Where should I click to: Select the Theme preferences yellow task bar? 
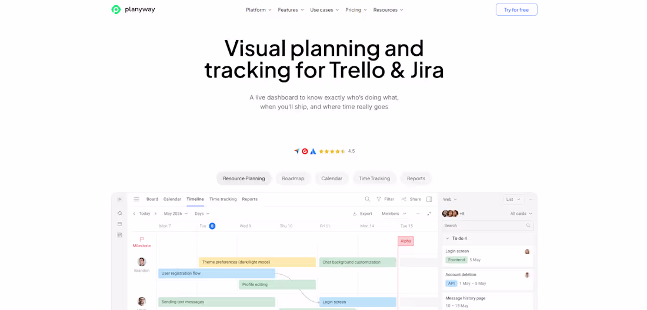257,262
